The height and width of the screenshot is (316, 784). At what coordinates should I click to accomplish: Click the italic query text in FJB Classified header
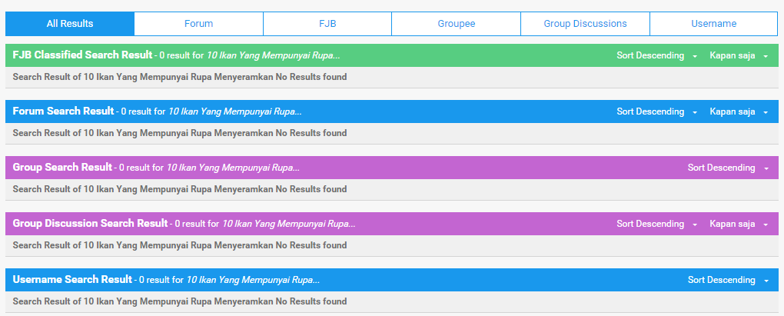pos(274,55)
